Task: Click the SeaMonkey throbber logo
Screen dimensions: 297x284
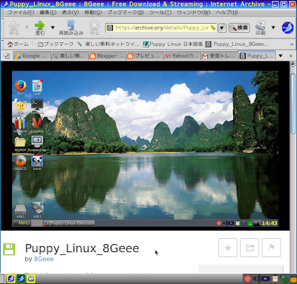Action: pos(287,27)
